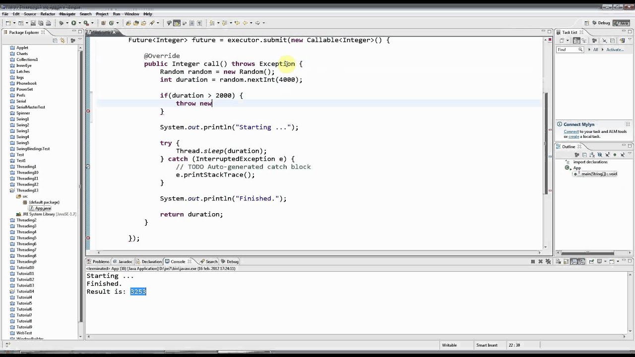Focus the Task List Find field
The width and height of the screenshot is (635, 357).
[570, 50]
